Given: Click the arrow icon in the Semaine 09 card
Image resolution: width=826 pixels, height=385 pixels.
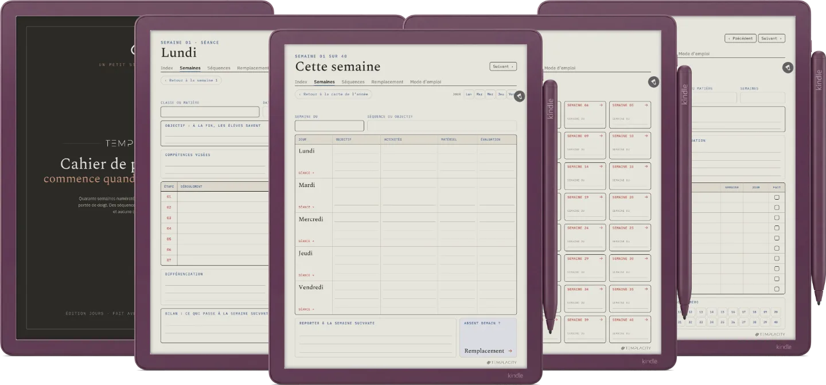Looking at the screenshot, I should [601, 136].
